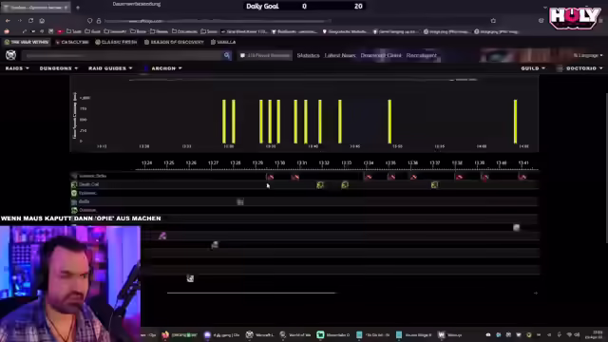The width and height of the screenshot is (608, 342).
Task: Click the browser home icon
Action: (42, 21)
